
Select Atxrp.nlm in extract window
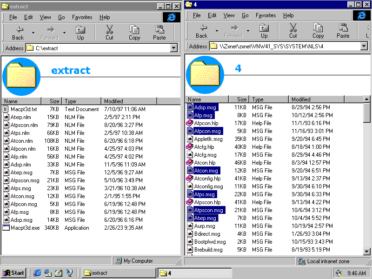pyautogui.click(x=20, y=117)
